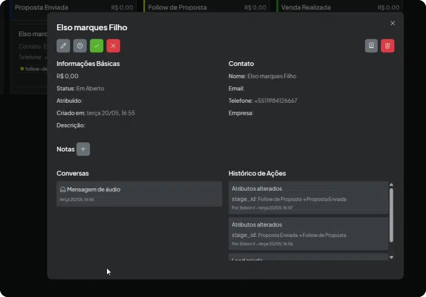Close the Elso marques Filho dialog
426x297 pixels.
coord(393,23)
